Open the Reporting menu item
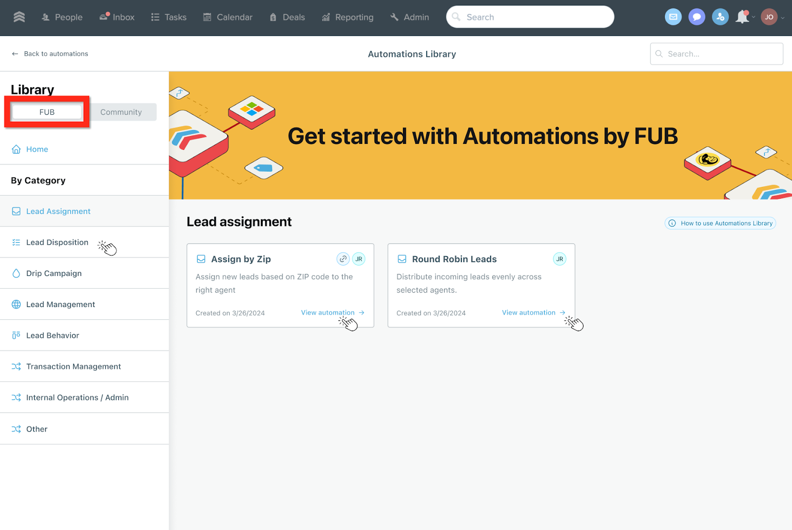 [x=347, y=17]
